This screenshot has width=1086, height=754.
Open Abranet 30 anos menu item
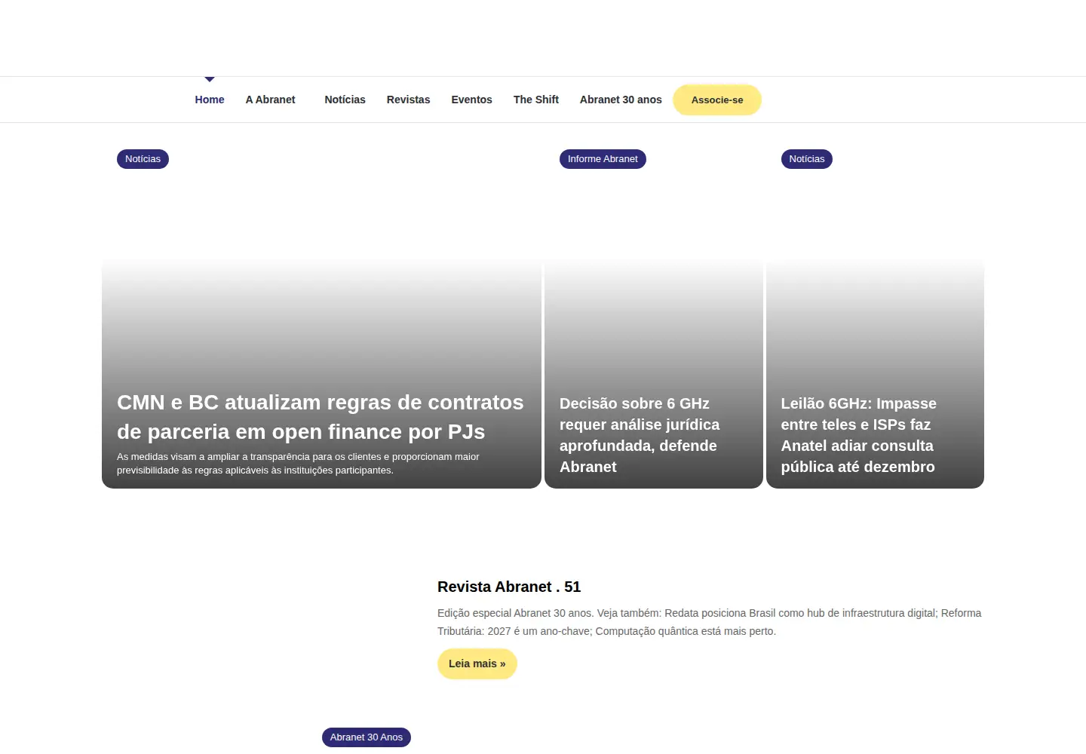[621, 100]
